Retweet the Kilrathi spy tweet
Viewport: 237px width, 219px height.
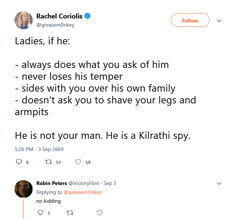pos(48,162)
